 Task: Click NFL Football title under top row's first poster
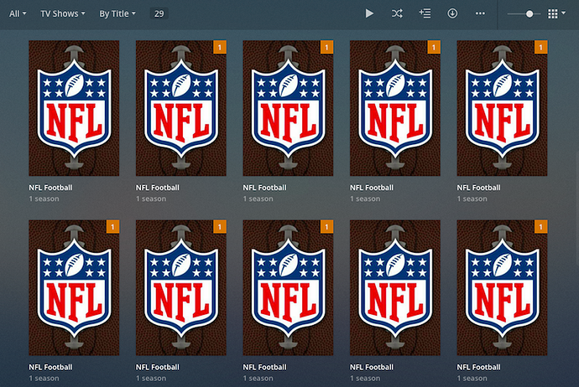click(50, 188)
